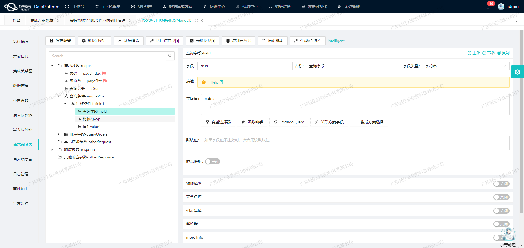Switch to the 集成方案列表 tab
Viewport: 524px width, 248px height.
42,20
